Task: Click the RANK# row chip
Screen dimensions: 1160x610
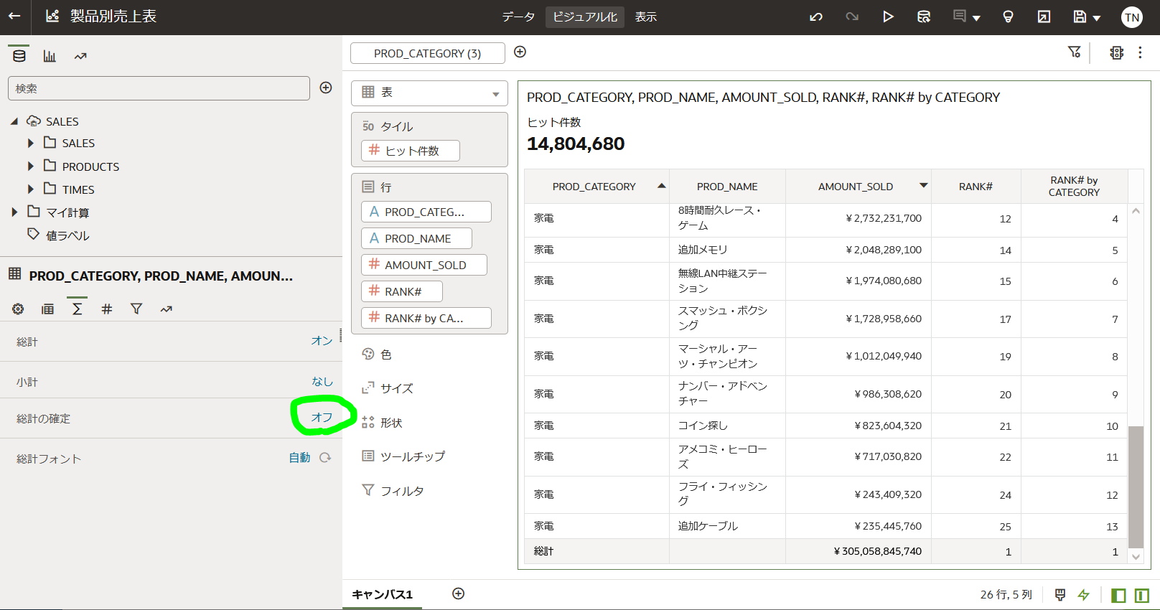Action: [402, 291]
